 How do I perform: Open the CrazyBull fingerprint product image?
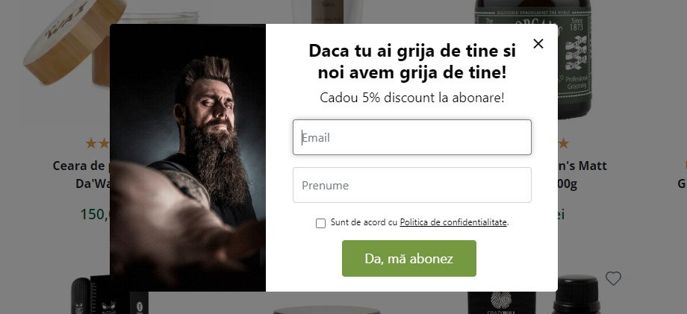pos(502,303)
